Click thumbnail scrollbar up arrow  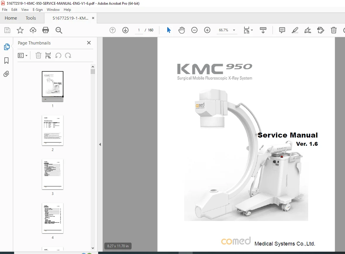pos(93,67)
